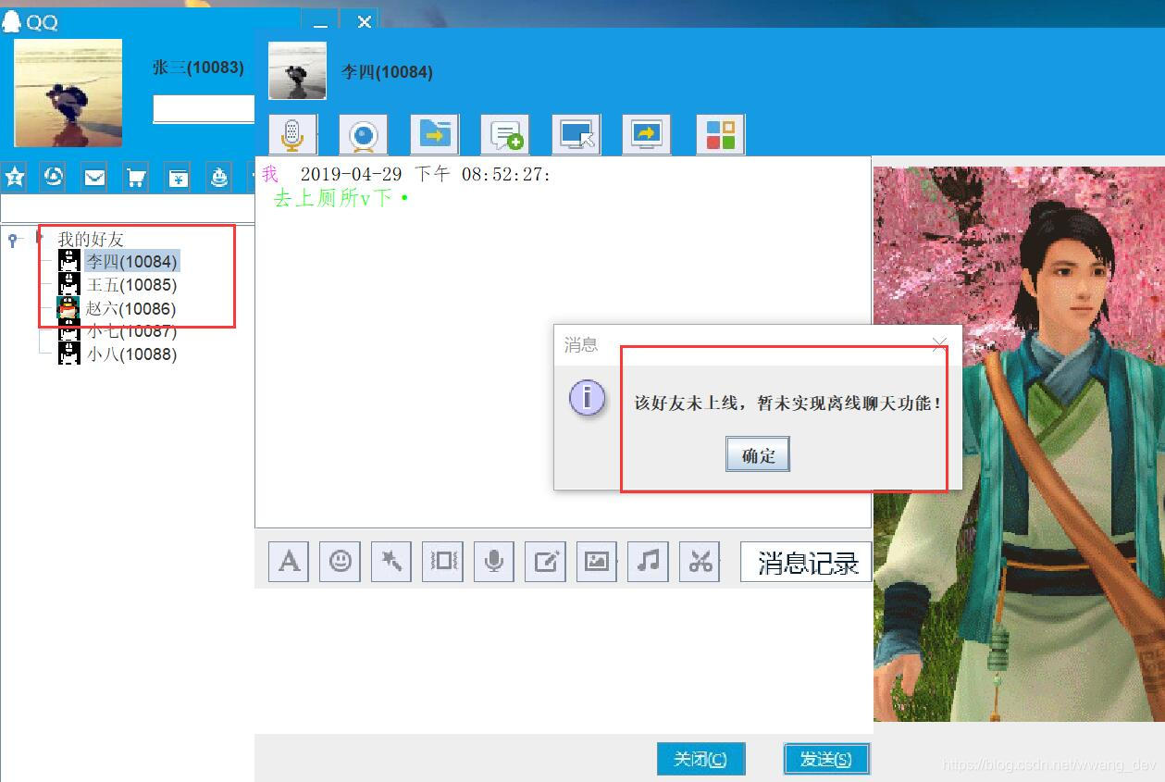
Task: Open the star icon in the QQ panel
Action: pyautogui.click(x=13, y=176)
